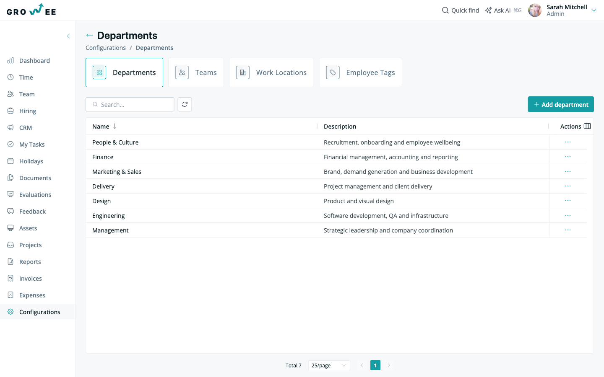Open Evaluations in the sidebar

point(35,195)
